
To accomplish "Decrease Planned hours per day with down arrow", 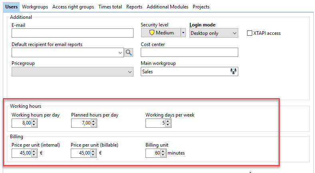I will pos(94,125).
